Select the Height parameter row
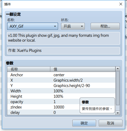 (x=61, y=96)
